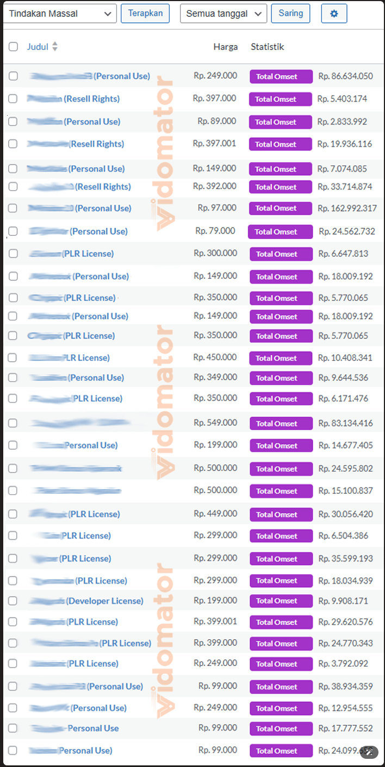Check the row priced Rp. 549.000
Screen dimensions: 385x767
(x=13, y=423)
